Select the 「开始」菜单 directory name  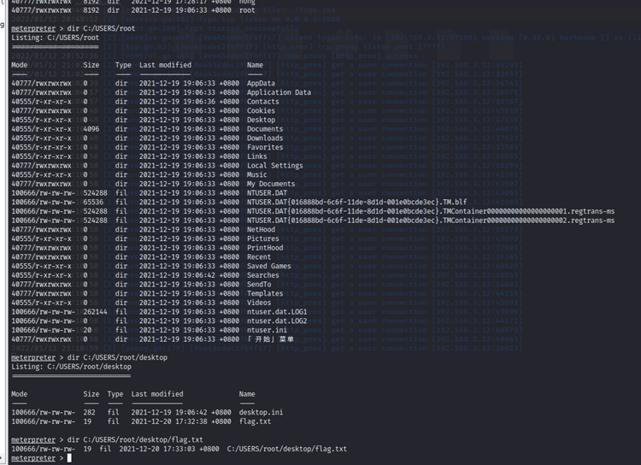pos(270,339)
